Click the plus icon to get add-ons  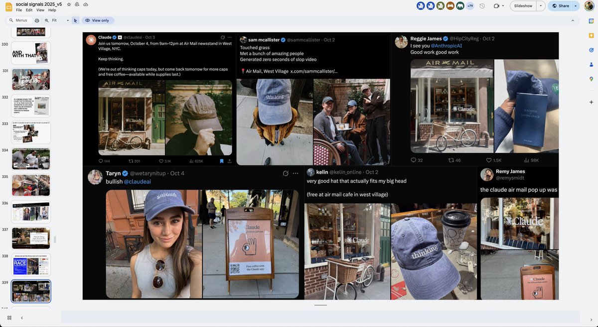pos(591,102)
